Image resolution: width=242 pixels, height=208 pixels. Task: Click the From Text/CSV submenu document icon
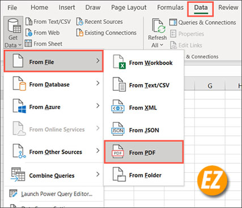(119, 84)
